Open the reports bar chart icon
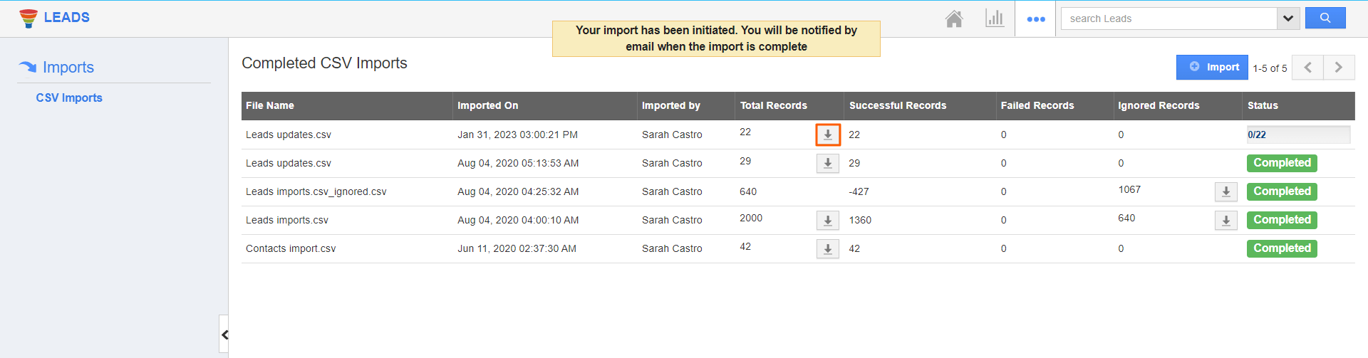 (995, 19)
